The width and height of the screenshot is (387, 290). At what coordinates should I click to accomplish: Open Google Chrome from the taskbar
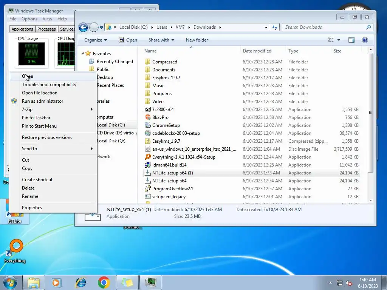pos(104,282)
